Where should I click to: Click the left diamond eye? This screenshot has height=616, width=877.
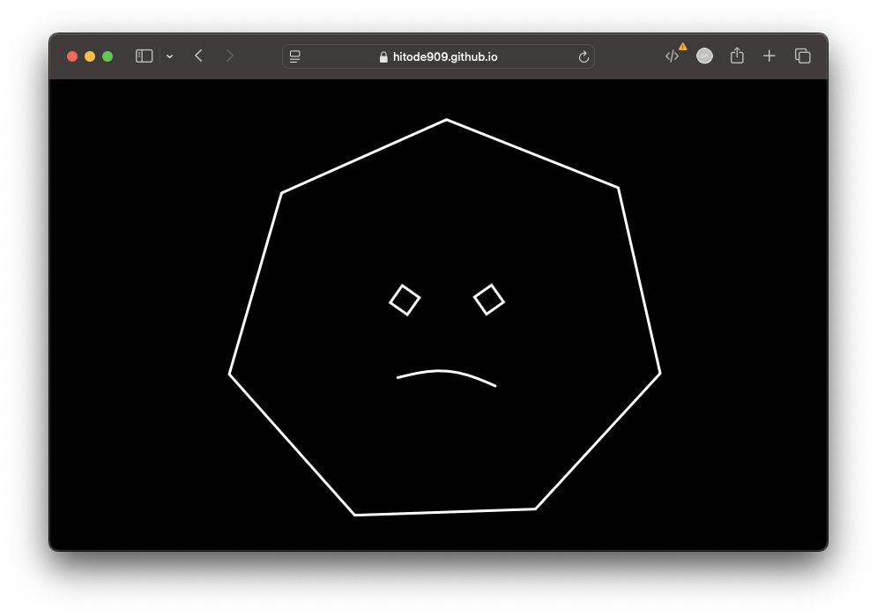pyautogui.click(x=405, y=301)
